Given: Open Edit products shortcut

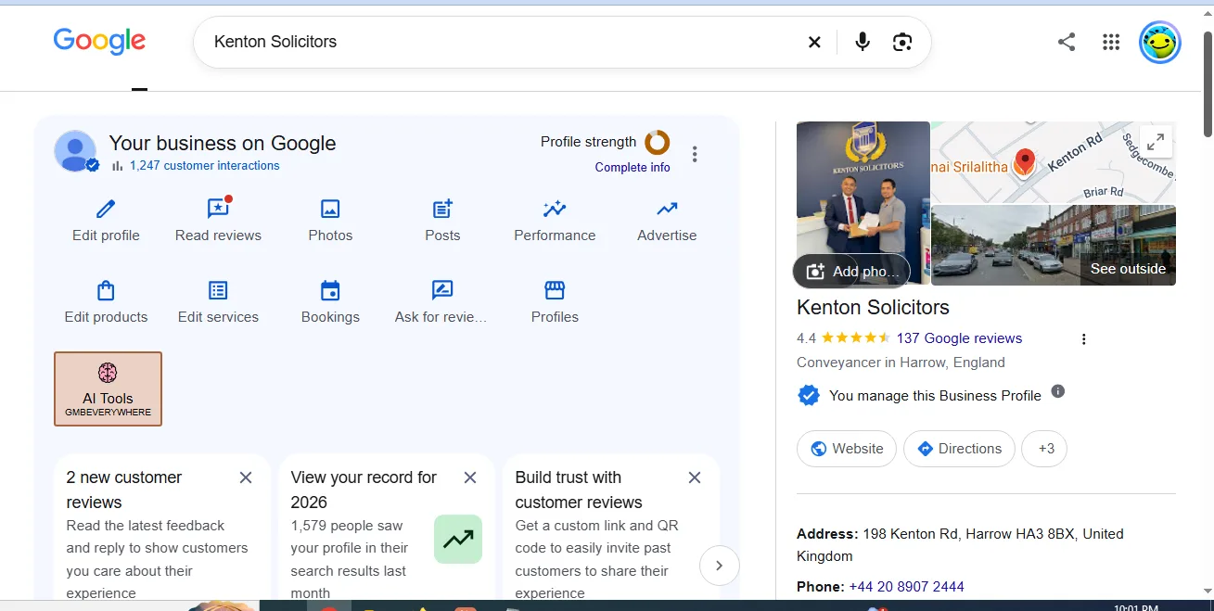Looking at the screenshot, I should point(106,302).
